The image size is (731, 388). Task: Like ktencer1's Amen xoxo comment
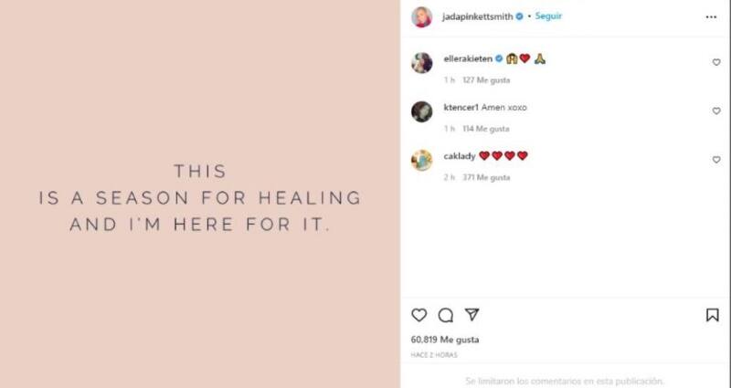716,110
